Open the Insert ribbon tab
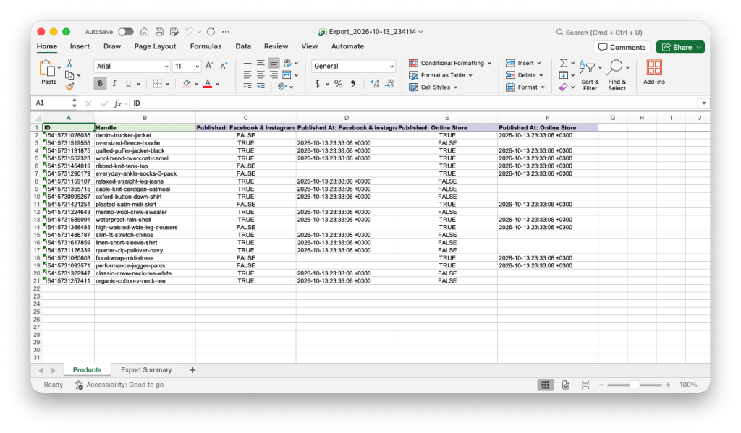 click(x=80, y=46)
